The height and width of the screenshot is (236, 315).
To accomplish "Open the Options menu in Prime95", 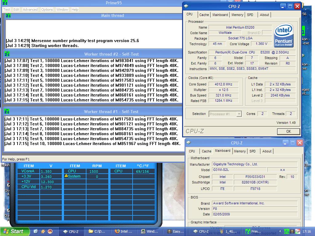I will pyautogui.click(x=47, y=10).
